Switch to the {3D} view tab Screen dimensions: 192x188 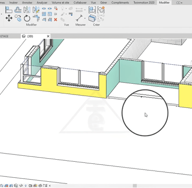[x=30, y=36]
